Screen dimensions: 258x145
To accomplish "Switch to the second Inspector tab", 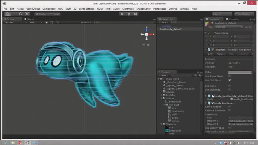I will 233,19.
